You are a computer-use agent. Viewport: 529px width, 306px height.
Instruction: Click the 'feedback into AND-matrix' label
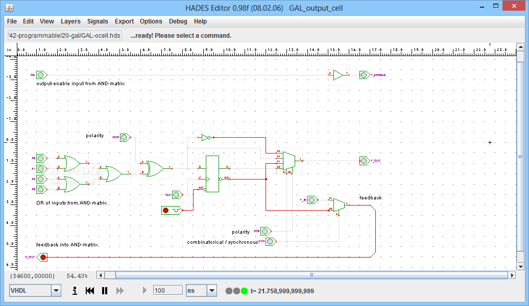(67, 245)
